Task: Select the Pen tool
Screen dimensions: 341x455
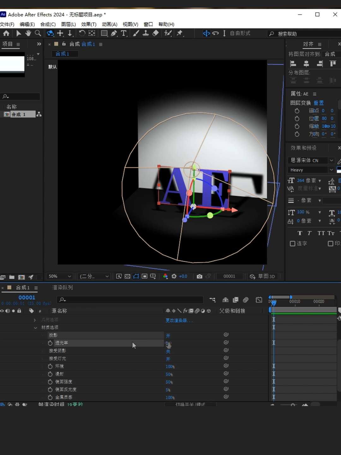Action: click(114, 33)
